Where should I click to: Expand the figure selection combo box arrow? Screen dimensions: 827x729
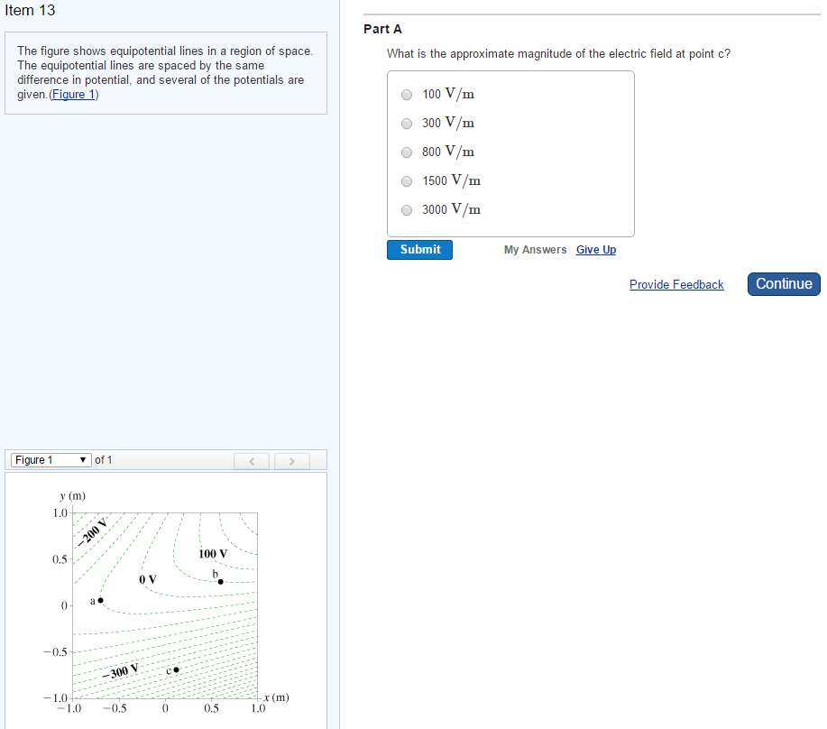[85, 460]
